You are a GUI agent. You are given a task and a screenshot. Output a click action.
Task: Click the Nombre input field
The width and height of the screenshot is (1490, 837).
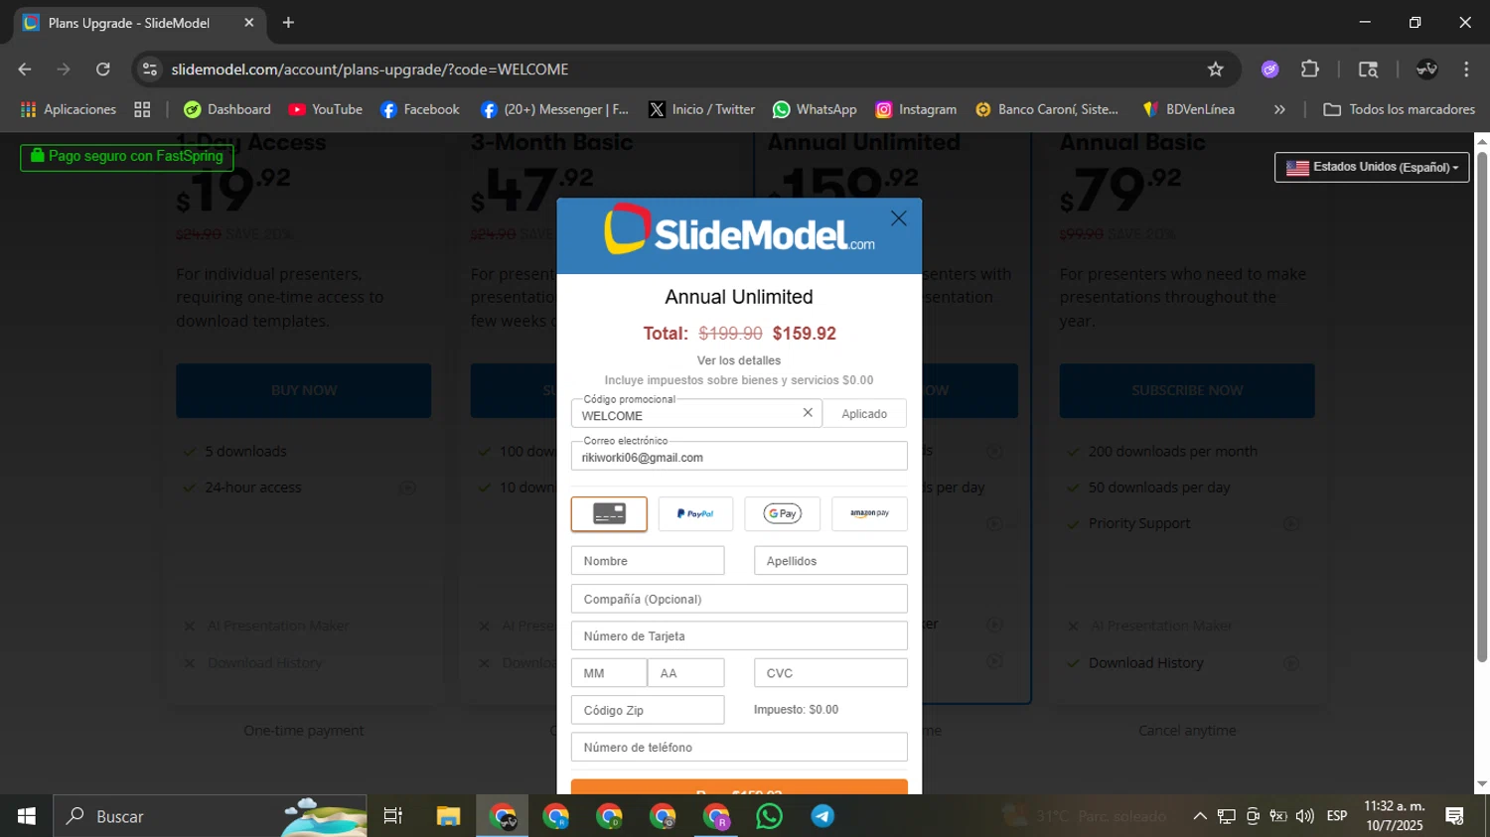click(648, 561)
